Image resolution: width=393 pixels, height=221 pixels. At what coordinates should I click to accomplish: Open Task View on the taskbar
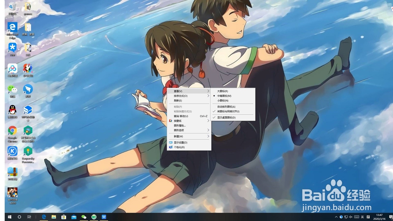pos(29,217)
